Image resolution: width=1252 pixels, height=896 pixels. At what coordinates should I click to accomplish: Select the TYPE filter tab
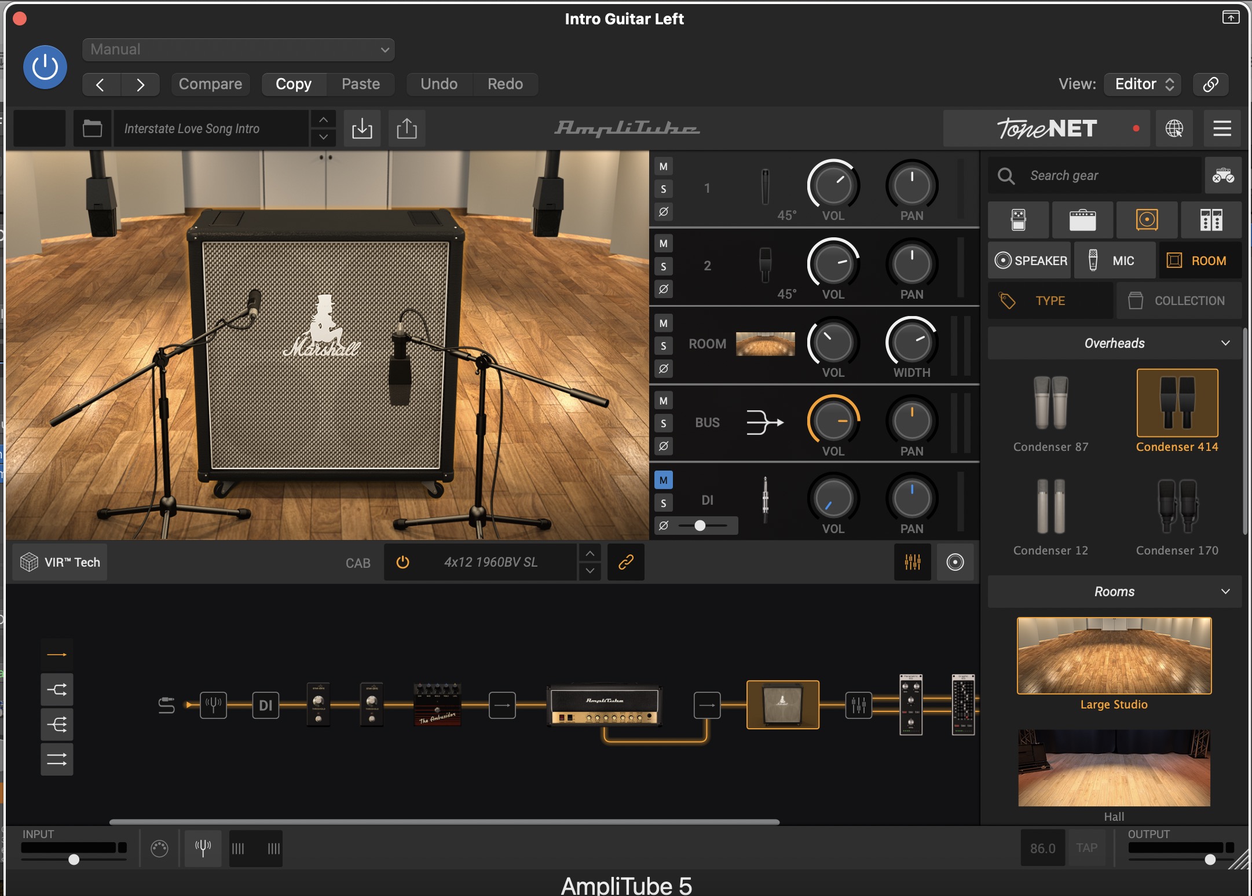pyautogui.click(x=1050, y=301)
